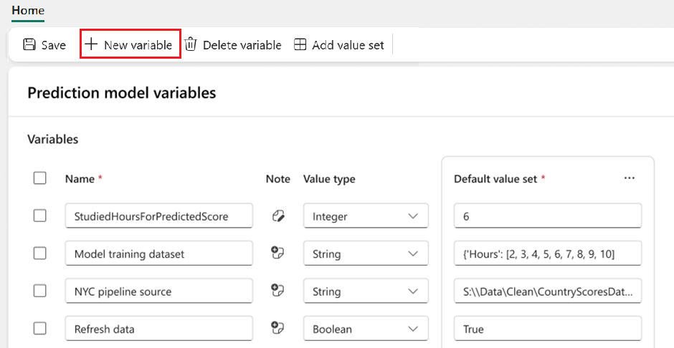Click the default value field containing 6
The height and width of the screenshot is (348, 674).
[548, 216]
